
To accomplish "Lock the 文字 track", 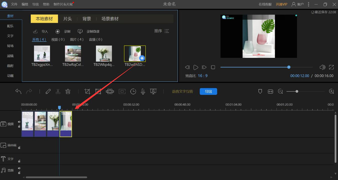I will click(19, 161).
